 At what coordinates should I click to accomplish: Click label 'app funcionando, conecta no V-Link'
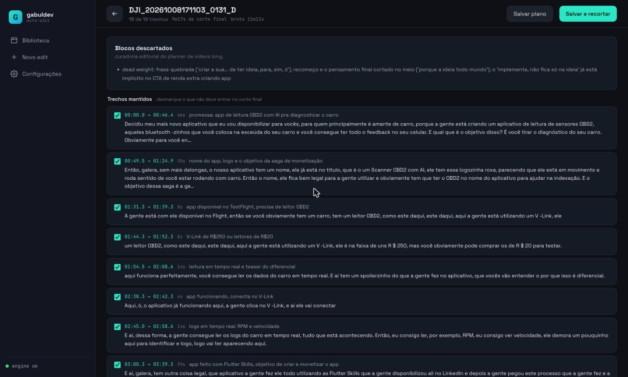point(230,297)
